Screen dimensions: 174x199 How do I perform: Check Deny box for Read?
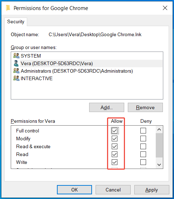pyautogui.click(x=143, y=154)
